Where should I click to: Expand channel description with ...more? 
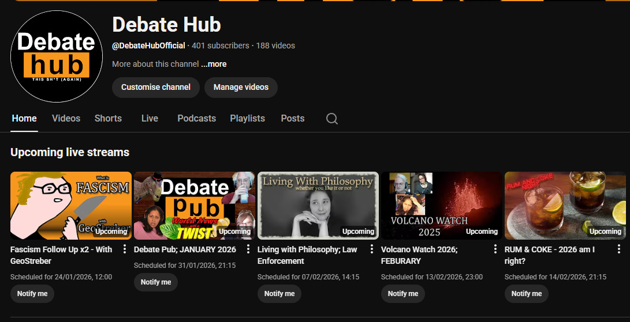(x=214, y=64)
